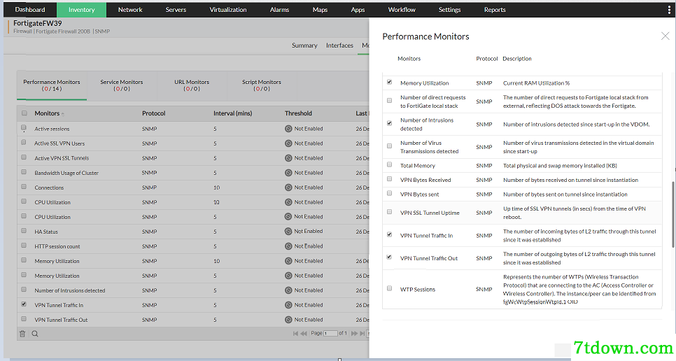676x361 pixels.
Task: Click threshold icon for Active SSL VPN Users
Action: click(x=288, y=143)
